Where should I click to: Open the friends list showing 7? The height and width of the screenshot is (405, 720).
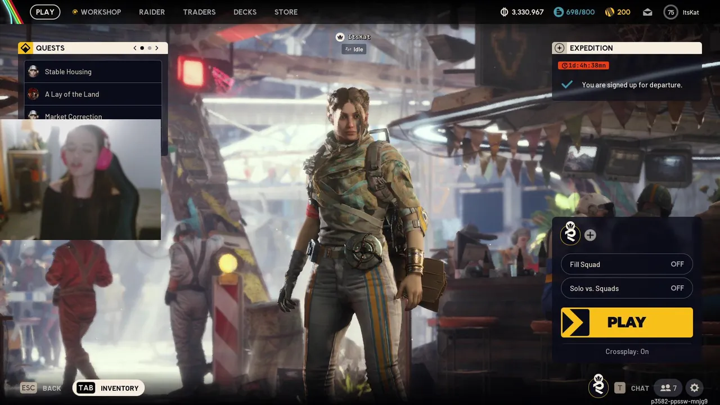tap(668, 388)
